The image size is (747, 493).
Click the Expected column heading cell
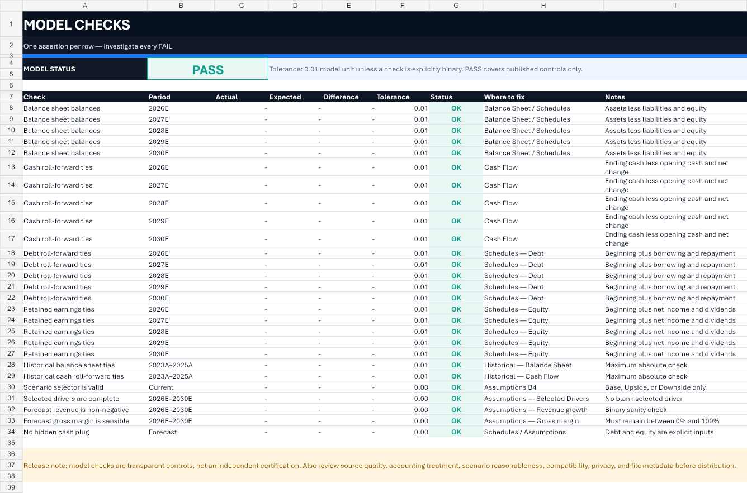click(x=295, y=97)
